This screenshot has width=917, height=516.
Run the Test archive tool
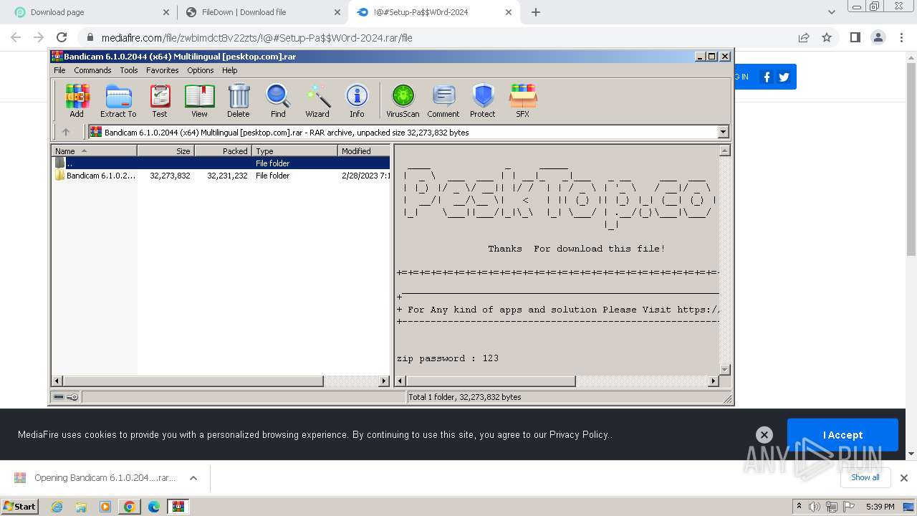160,100
